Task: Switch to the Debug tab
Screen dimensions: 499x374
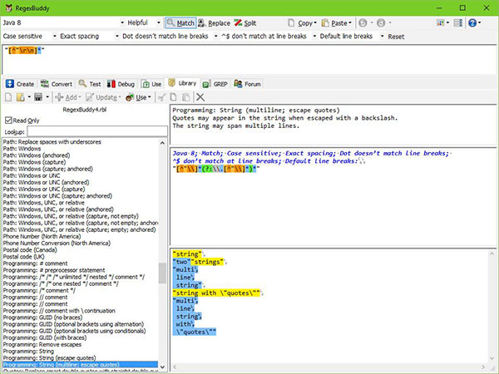Action: pyautogui.click(x=121, y=84)
